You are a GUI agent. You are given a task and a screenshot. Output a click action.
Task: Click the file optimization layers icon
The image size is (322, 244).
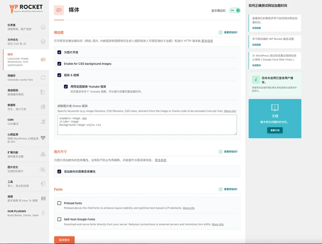[43, 41]
